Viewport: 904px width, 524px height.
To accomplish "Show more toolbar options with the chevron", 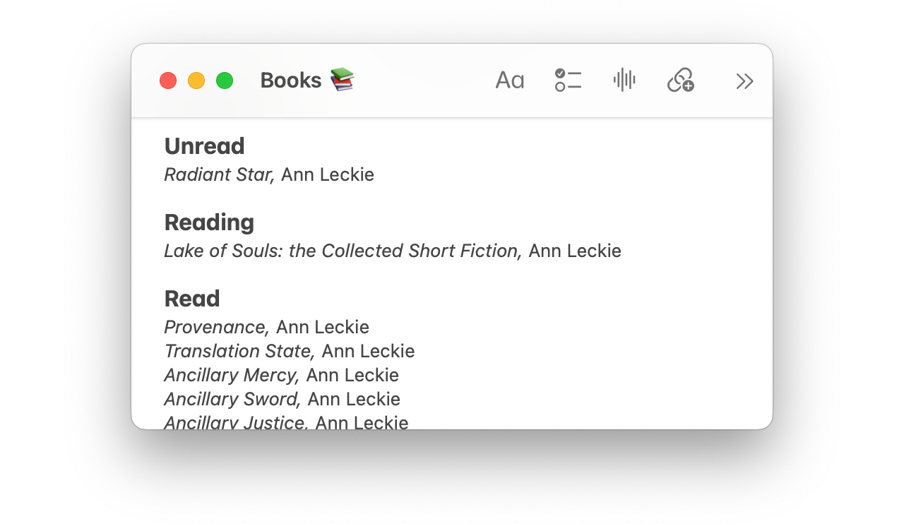I will tap(744, 81).
